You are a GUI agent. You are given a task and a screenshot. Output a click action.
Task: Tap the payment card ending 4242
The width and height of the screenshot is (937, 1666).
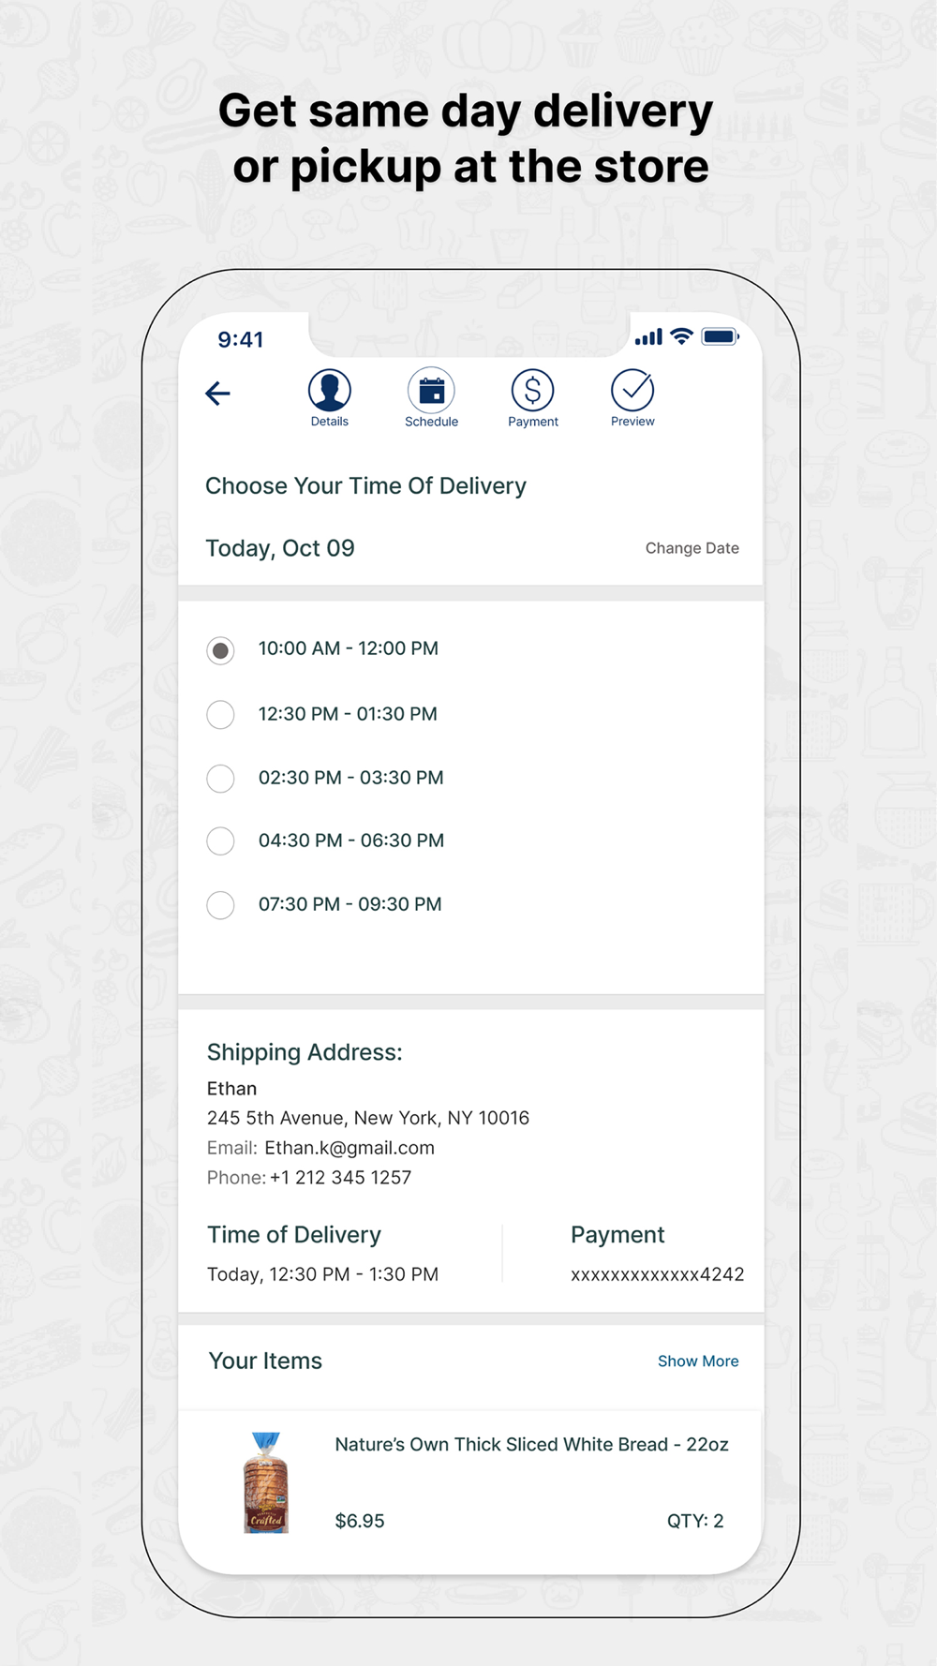coord(658,1274)
